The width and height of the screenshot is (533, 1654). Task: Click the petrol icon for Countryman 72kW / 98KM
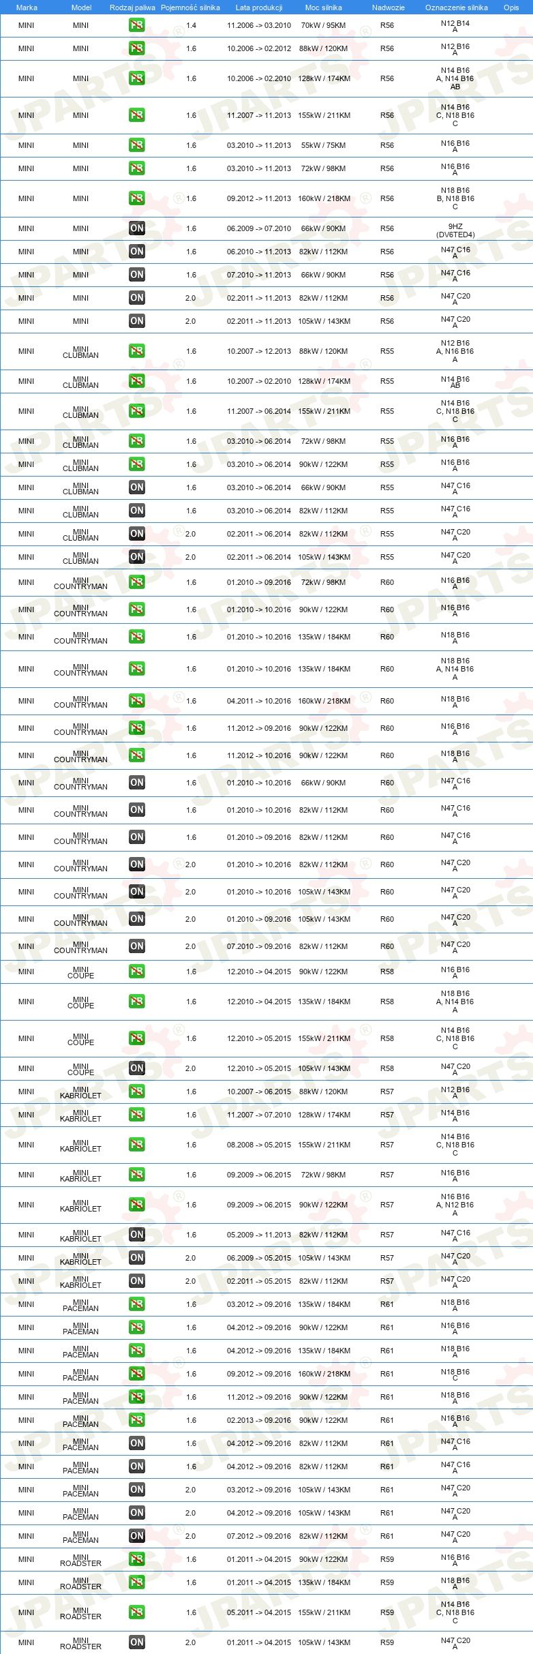point(136,582)
